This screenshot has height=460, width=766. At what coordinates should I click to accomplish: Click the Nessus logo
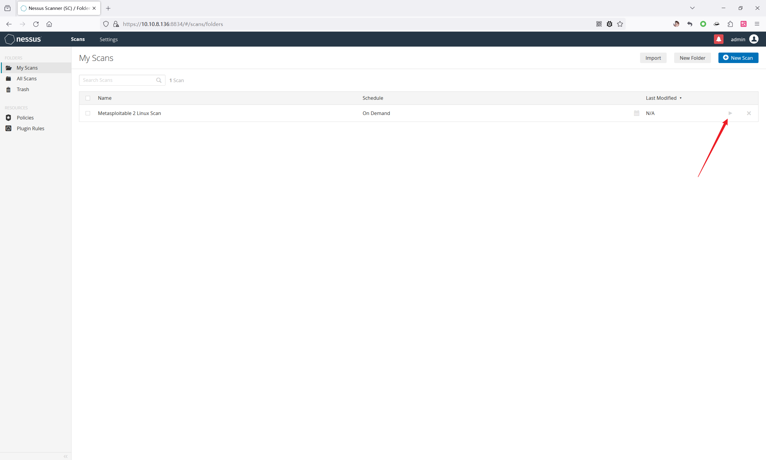pos(23,39)
